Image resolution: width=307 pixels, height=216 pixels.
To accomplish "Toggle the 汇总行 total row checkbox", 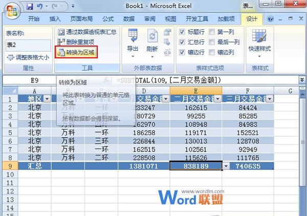I will [x=182, y=42].
